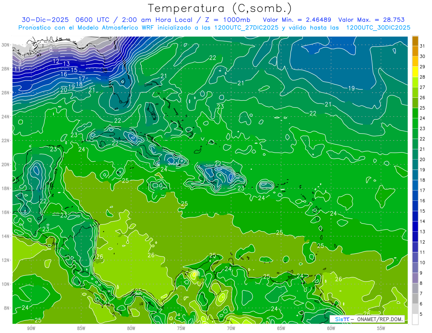Image resolution: width=432 pixels, height=333 pixels.
Task: Click the SisTT logo in the credit box
Action: (x=342, y=319)
